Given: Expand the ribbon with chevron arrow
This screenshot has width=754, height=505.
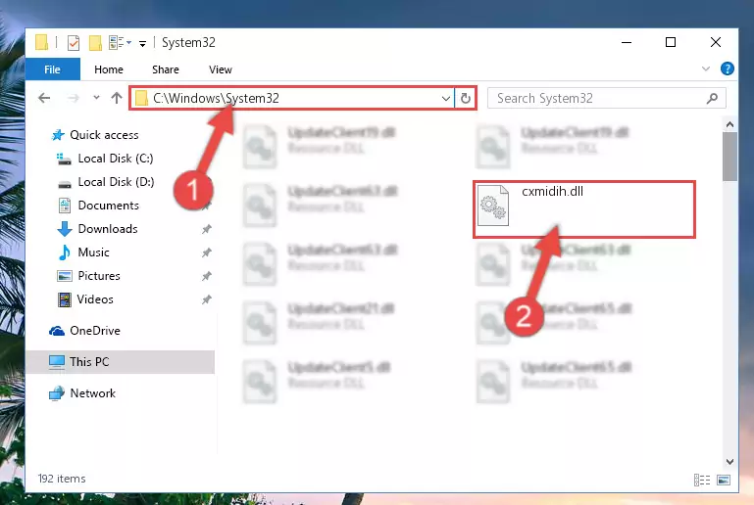Looking at the screenshot, I should [705, 69].
